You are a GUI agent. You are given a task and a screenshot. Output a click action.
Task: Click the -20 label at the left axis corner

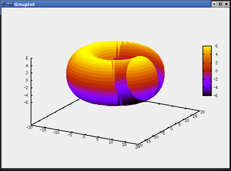[x=29, y=127]
